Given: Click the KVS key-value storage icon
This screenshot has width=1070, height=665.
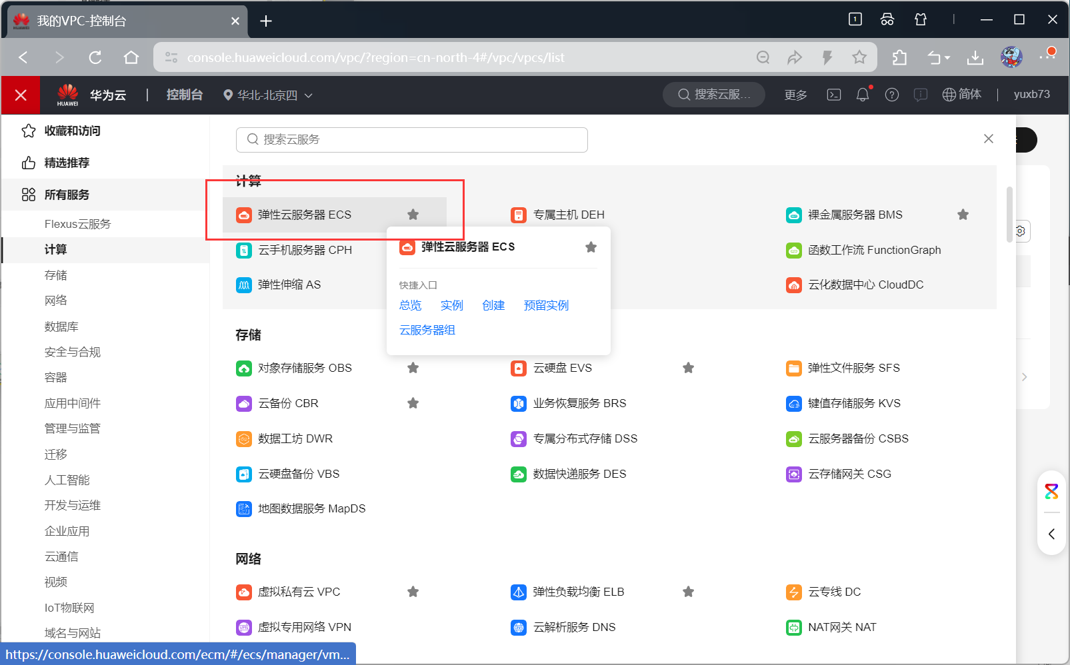Looking at the screenshot, I should click(794, 403).
